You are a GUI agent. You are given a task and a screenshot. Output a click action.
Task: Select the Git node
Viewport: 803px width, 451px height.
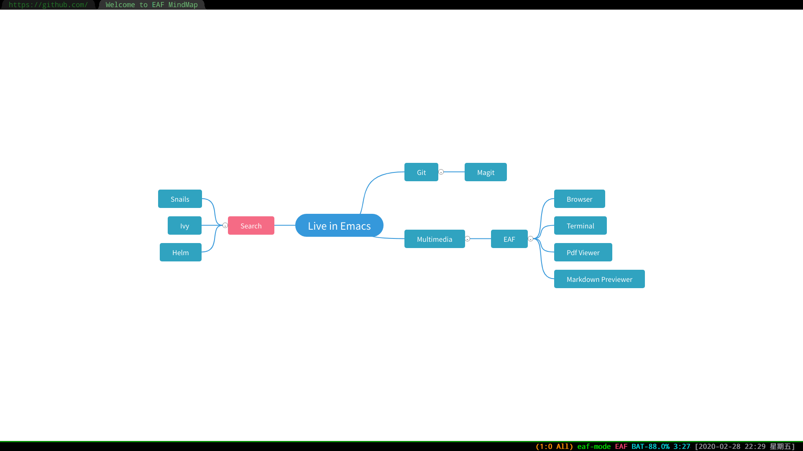coord(421,172)
